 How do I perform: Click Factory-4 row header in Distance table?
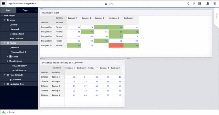point(56,91)
